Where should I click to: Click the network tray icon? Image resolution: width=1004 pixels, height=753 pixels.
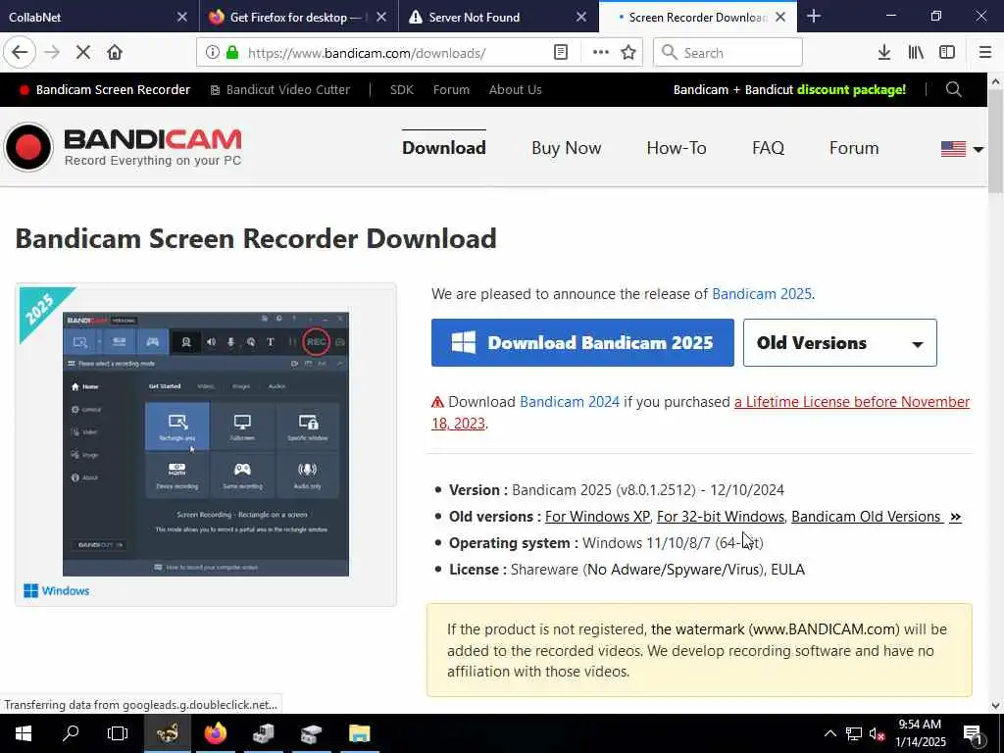(854, 733)
